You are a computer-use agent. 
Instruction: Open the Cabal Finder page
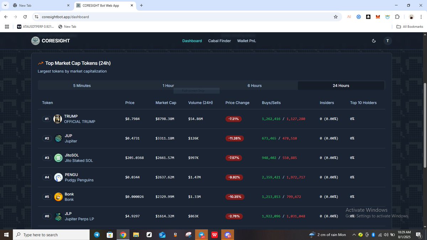pyautogui.click(x=220, y=41)
